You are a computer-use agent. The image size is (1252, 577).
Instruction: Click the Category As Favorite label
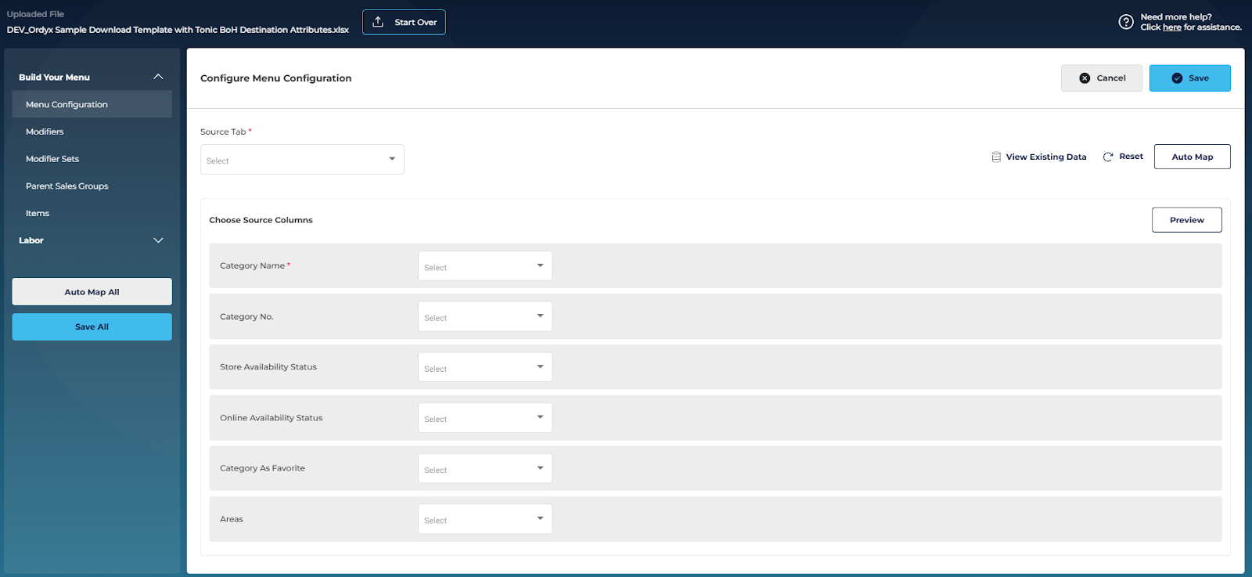pos(263,468)
